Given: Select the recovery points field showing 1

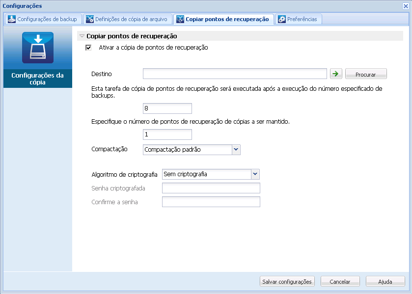Looking at the screenshot, I should [x=167, y=134].
